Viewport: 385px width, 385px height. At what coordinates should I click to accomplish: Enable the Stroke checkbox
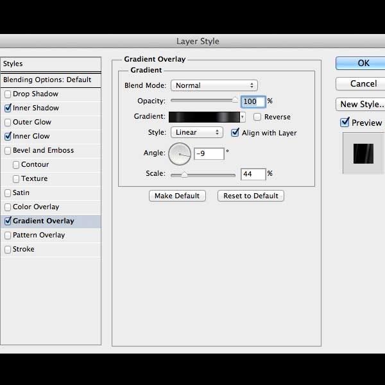coord(8,250)
